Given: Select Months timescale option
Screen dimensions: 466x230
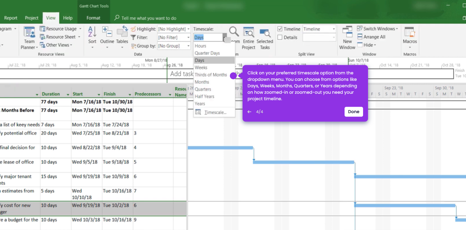Looking at the screenshot, I should 214,82.
